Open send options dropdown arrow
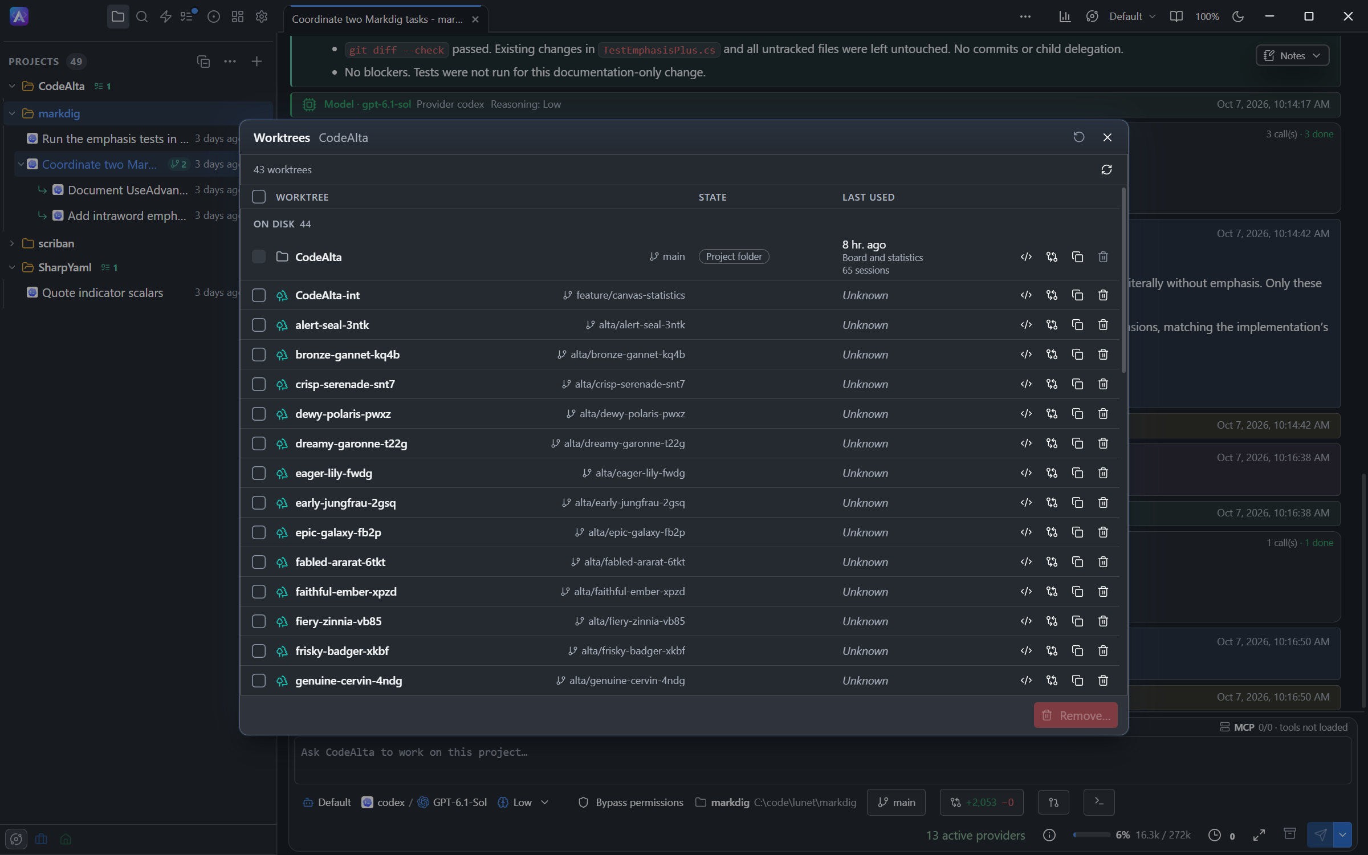Screen dimensions: 1368x855 pyautogui.click(x=1342, y=834)
